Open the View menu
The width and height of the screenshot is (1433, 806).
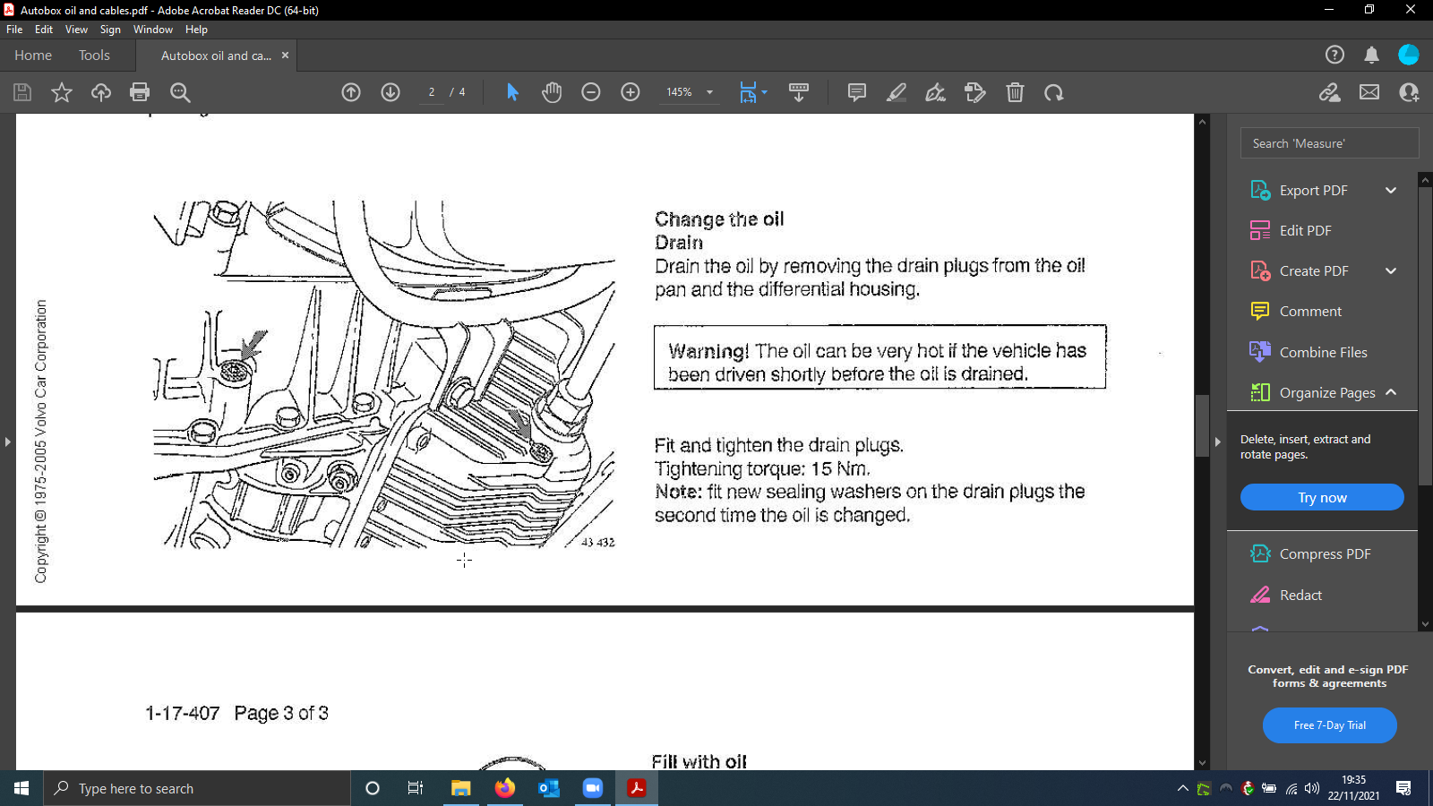[x=76, y=30]
